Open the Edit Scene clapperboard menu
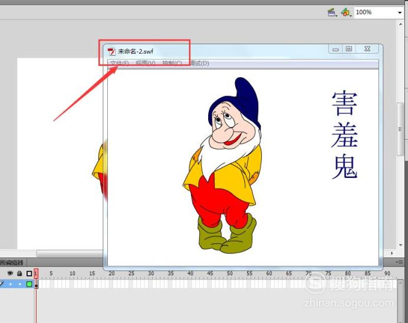Viewport: 408px width, 323px height. (332, 12)
